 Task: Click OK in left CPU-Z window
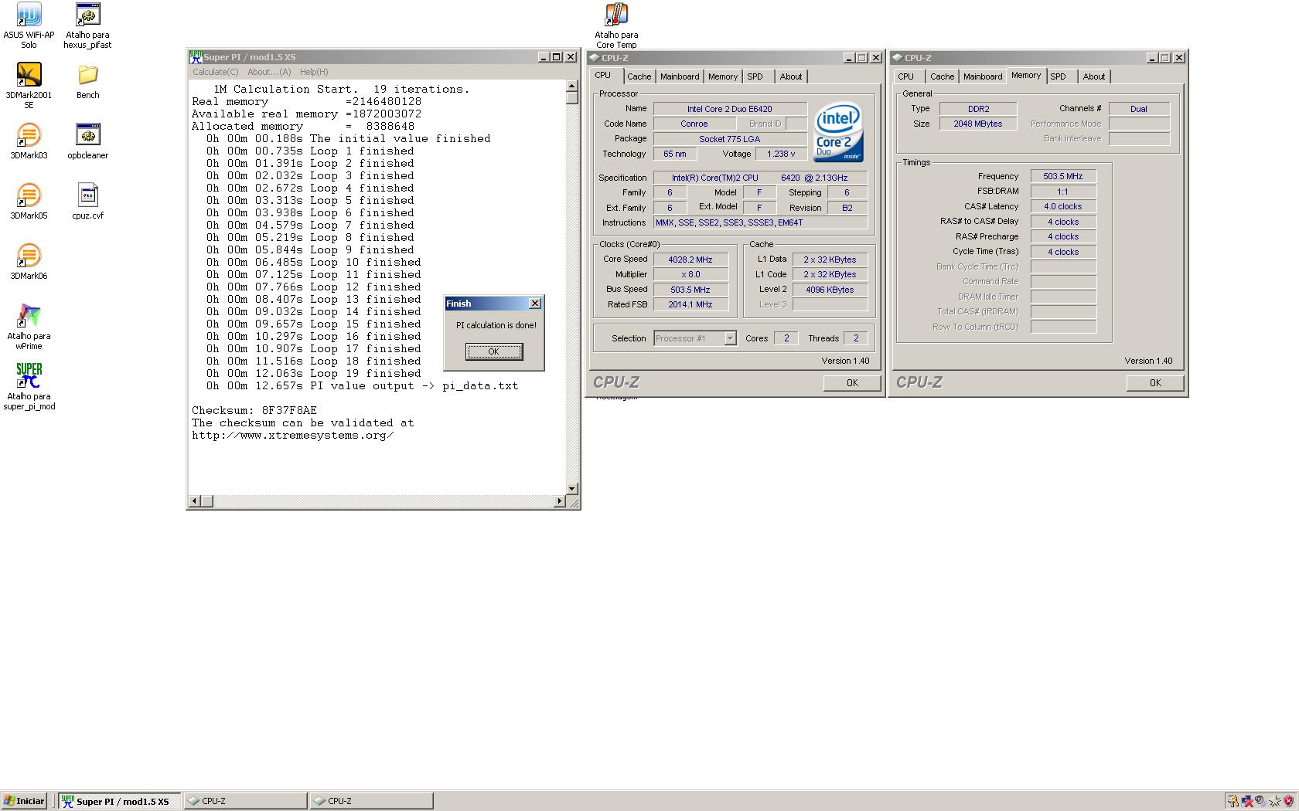[852, 383]
